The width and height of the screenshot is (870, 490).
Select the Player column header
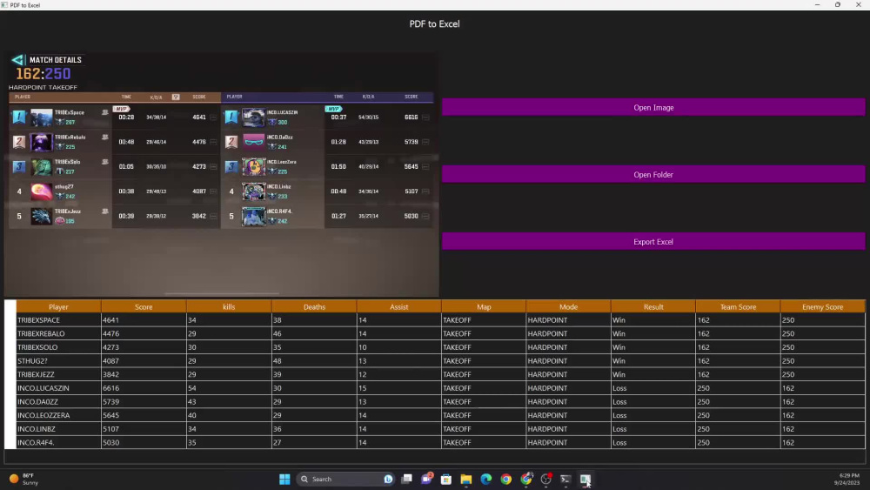58,306
